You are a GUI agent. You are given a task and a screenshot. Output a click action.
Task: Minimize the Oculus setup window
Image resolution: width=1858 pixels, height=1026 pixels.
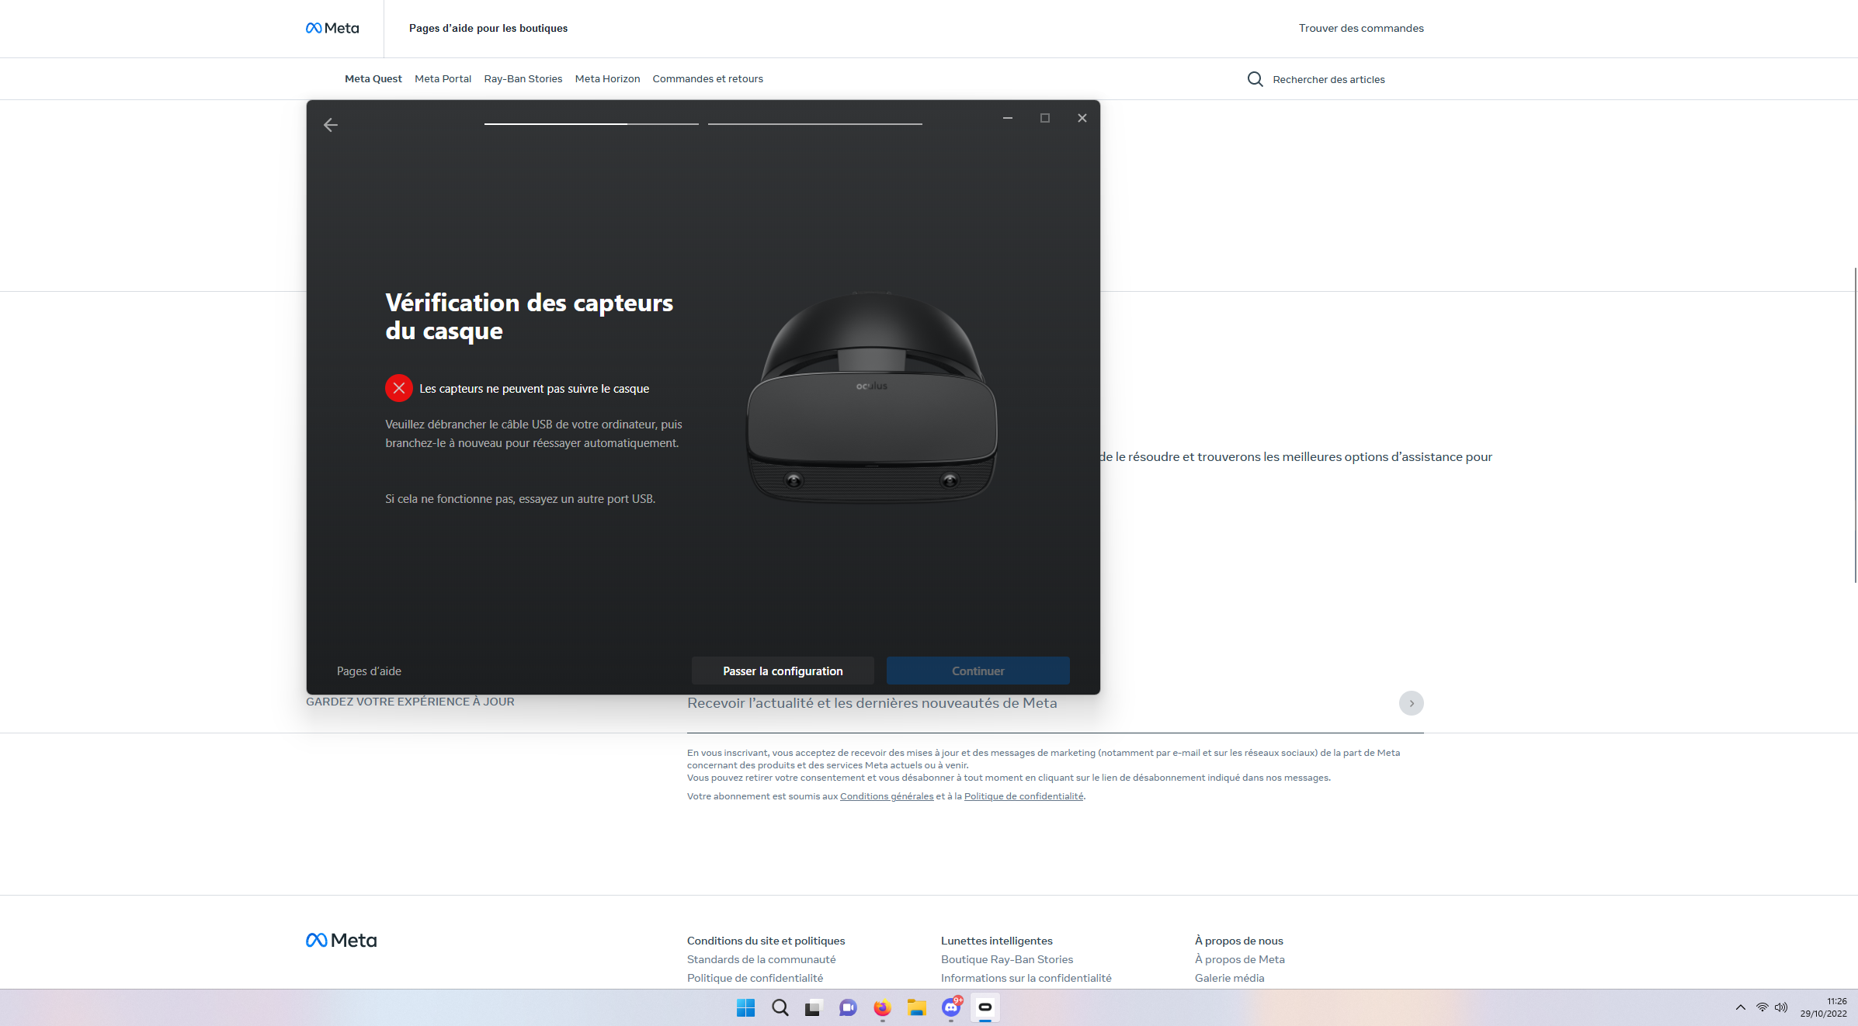click(1008, 118)
